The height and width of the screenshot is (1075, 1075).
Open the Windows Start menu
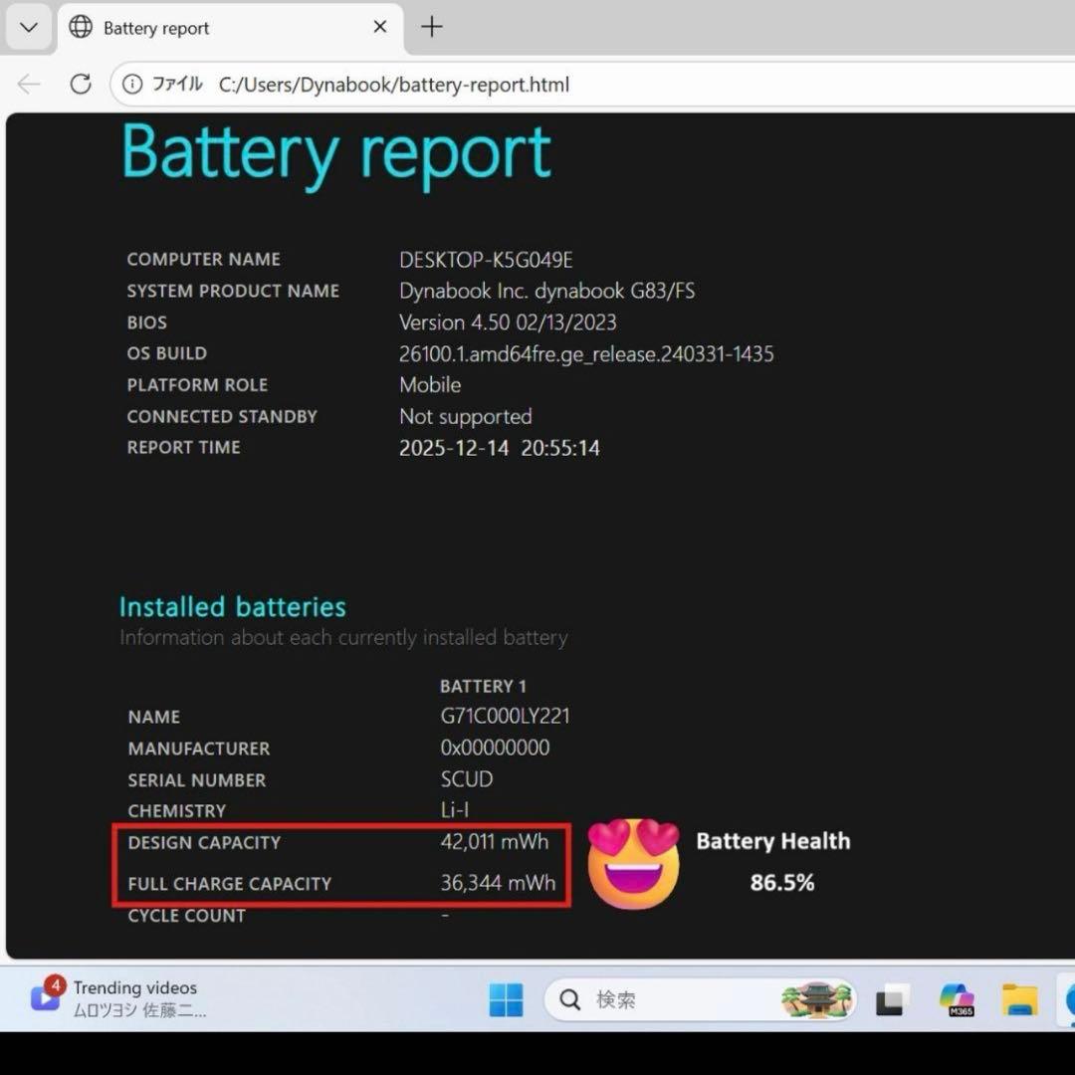(506, 999)
